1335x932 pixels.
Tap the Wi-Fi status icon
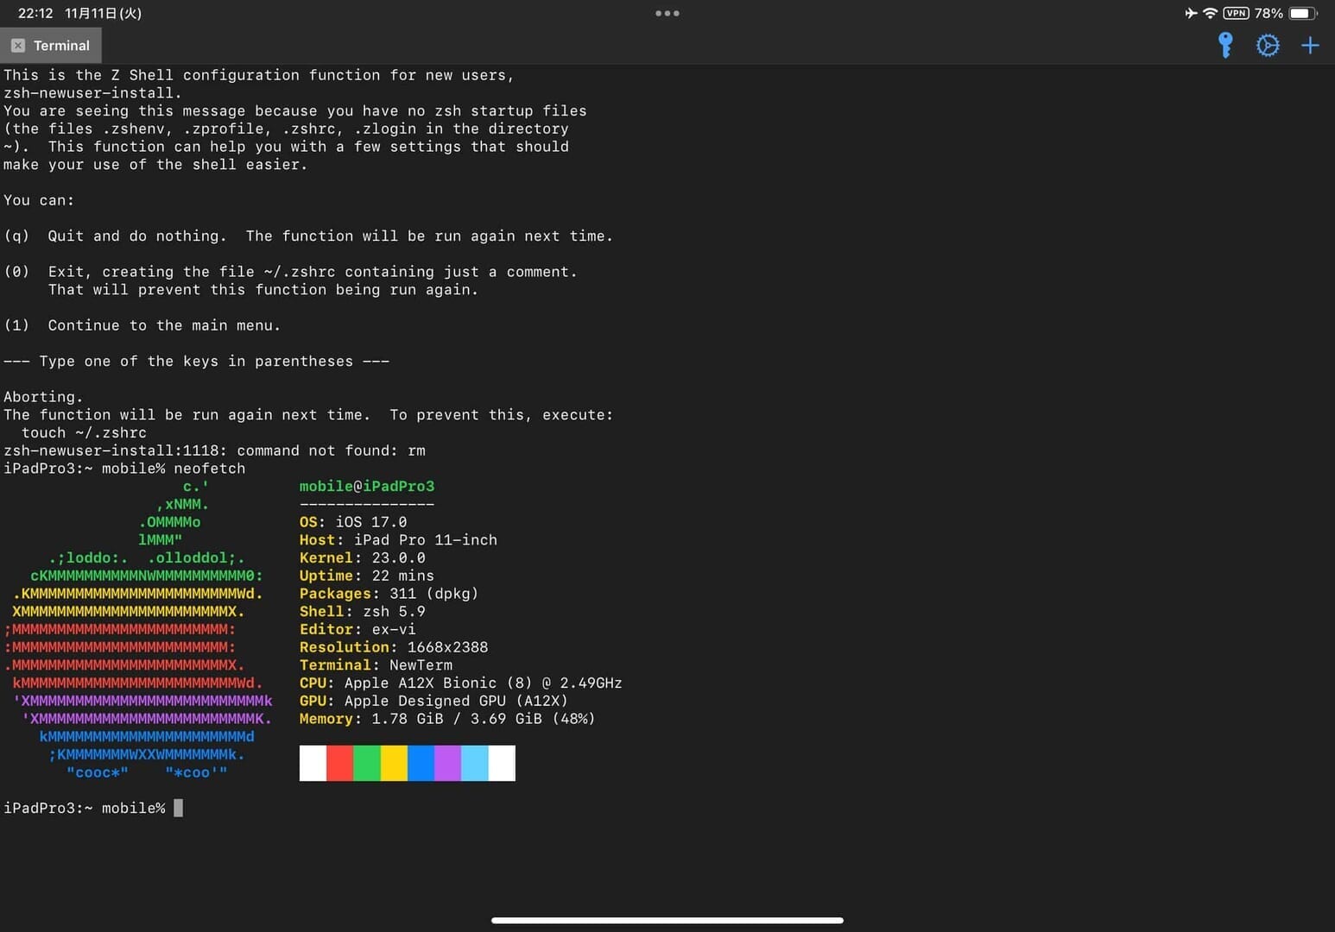1210,13
